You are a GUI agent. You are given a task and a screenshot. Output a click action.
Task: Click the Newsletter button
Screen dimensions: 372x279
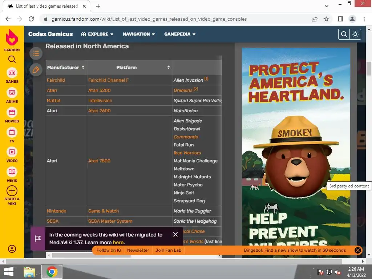138,250
